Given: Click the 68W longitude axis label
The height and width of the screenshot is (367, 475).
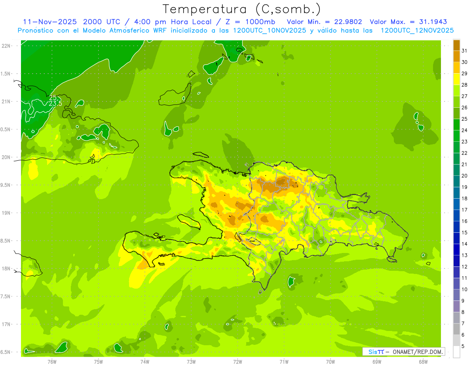Looking at the screenshot, I should (423, 362).
